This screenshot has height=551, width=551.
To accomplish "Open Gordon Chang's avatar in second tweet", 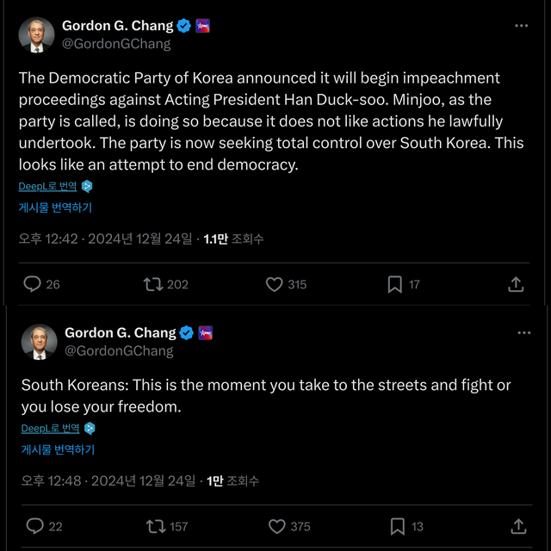I will point(40,342).
